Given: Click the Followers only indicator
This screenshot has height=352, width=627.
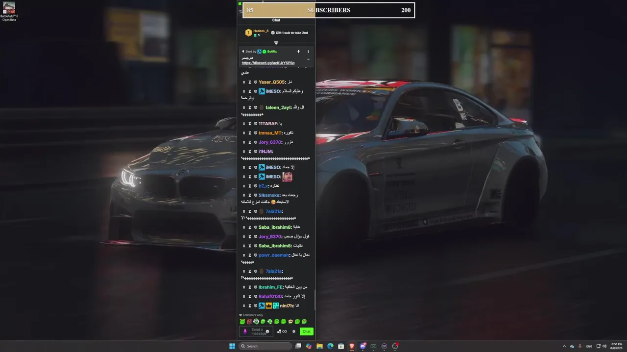Looking at the screenshot, I should pyautogui.click(x=251, y=315).
